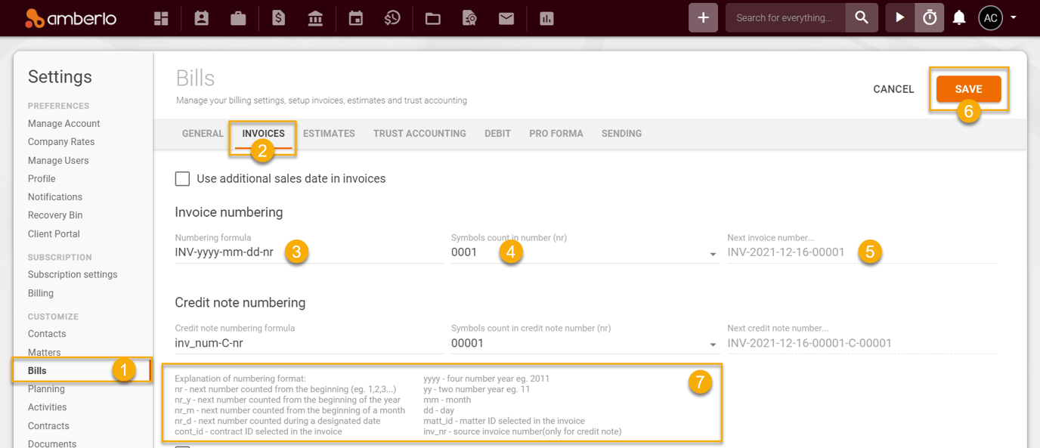1040x448 pixels.
Task: Expand the account menu arrow beside AC
Action: (1015, 17)
